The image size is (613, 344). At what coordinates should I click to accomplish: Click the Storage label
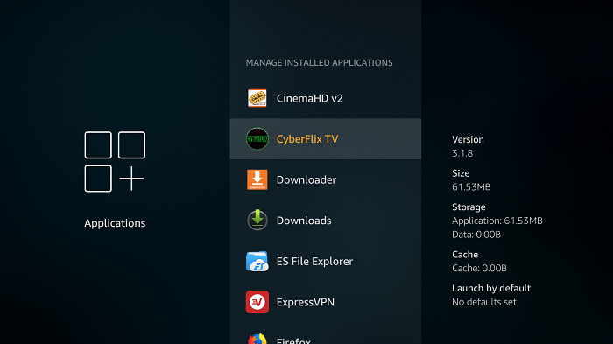(x=469, y=207)
